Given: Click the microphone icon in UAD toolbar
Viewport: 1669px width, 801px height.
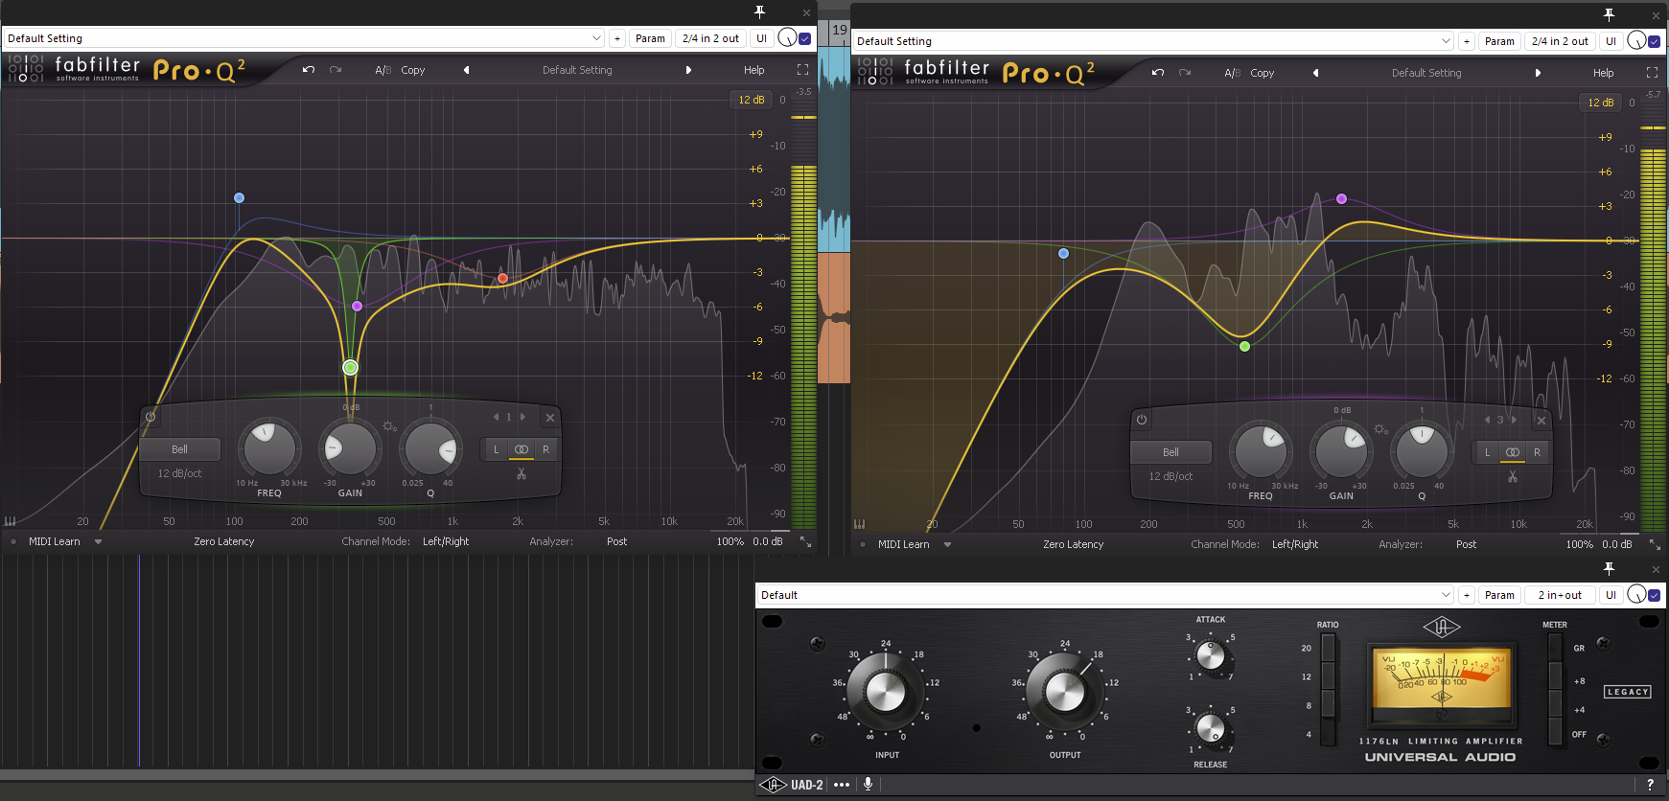Looking at the screenshot, I should (868, 785).
